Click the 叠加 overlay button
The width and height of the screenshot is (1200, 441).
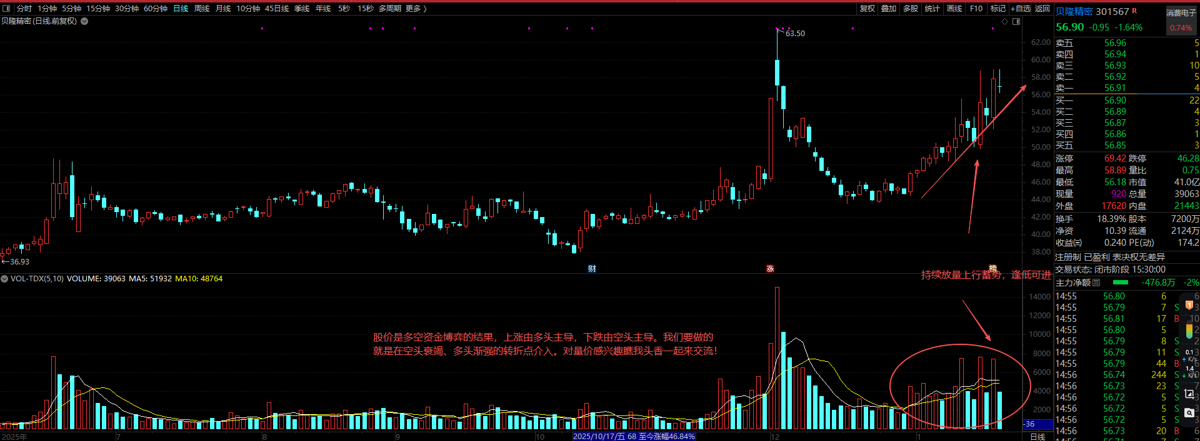tap(889, 9)
